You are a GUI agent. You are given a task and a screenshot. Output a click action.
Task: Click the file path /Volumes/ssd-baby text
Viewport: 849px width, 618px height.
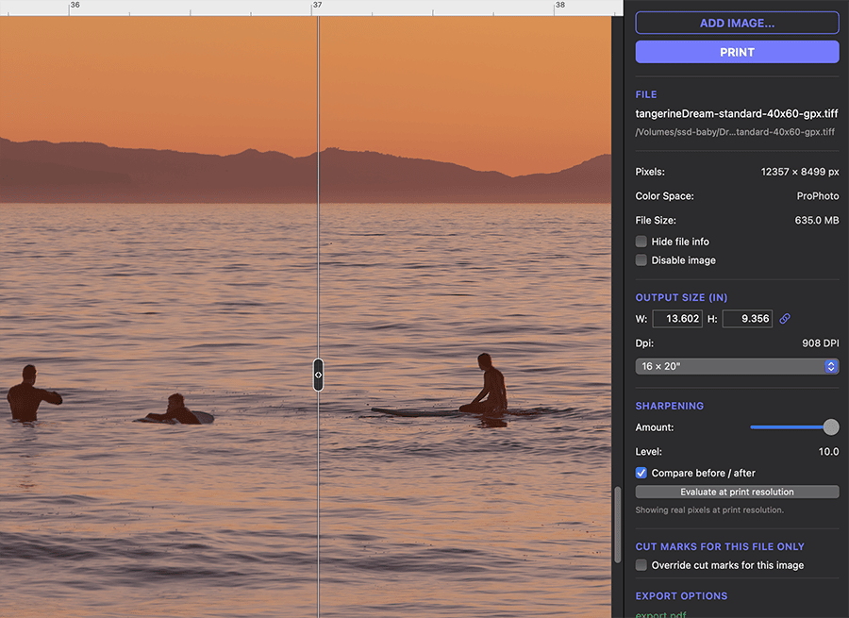[x=735, y=132]
